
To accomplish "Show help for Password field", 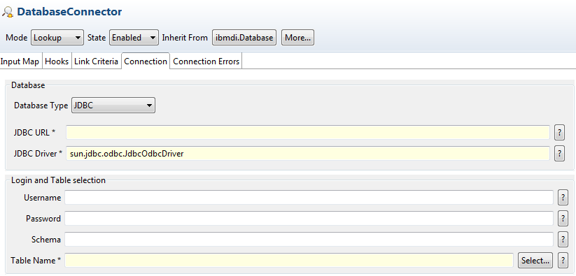I will pyautogui.click(x=563, y=219).
